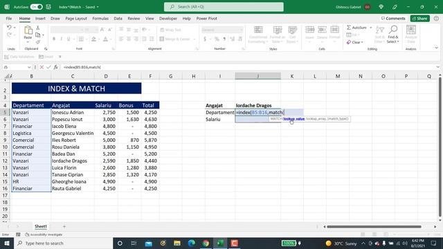Click the Percent Style icon
The height and width of the screenshot is (249, 443).
[x=217, y=39]
